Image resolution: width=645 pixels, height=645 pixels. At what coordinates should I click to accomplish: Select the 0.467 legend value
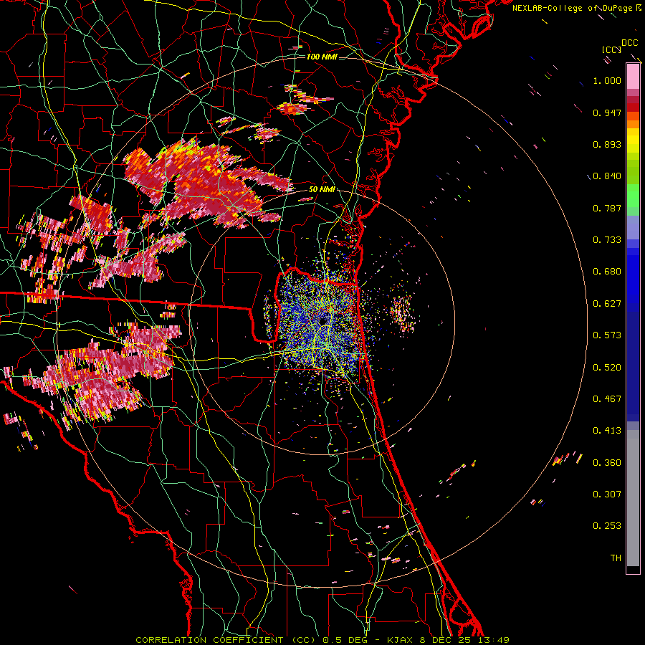click(607, 399)
